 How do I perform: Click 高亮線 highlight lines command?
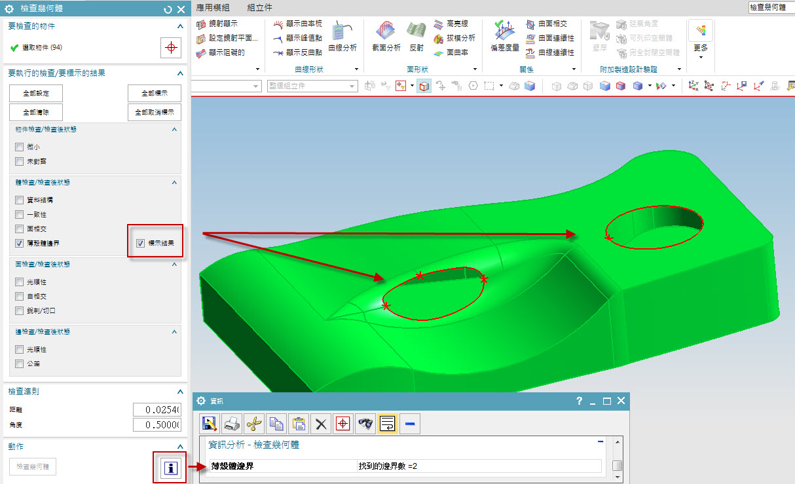pos(451,24)
